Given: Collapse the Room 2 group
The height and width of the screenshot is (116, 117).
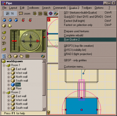Looking at the screenshot, I should 4,92.
